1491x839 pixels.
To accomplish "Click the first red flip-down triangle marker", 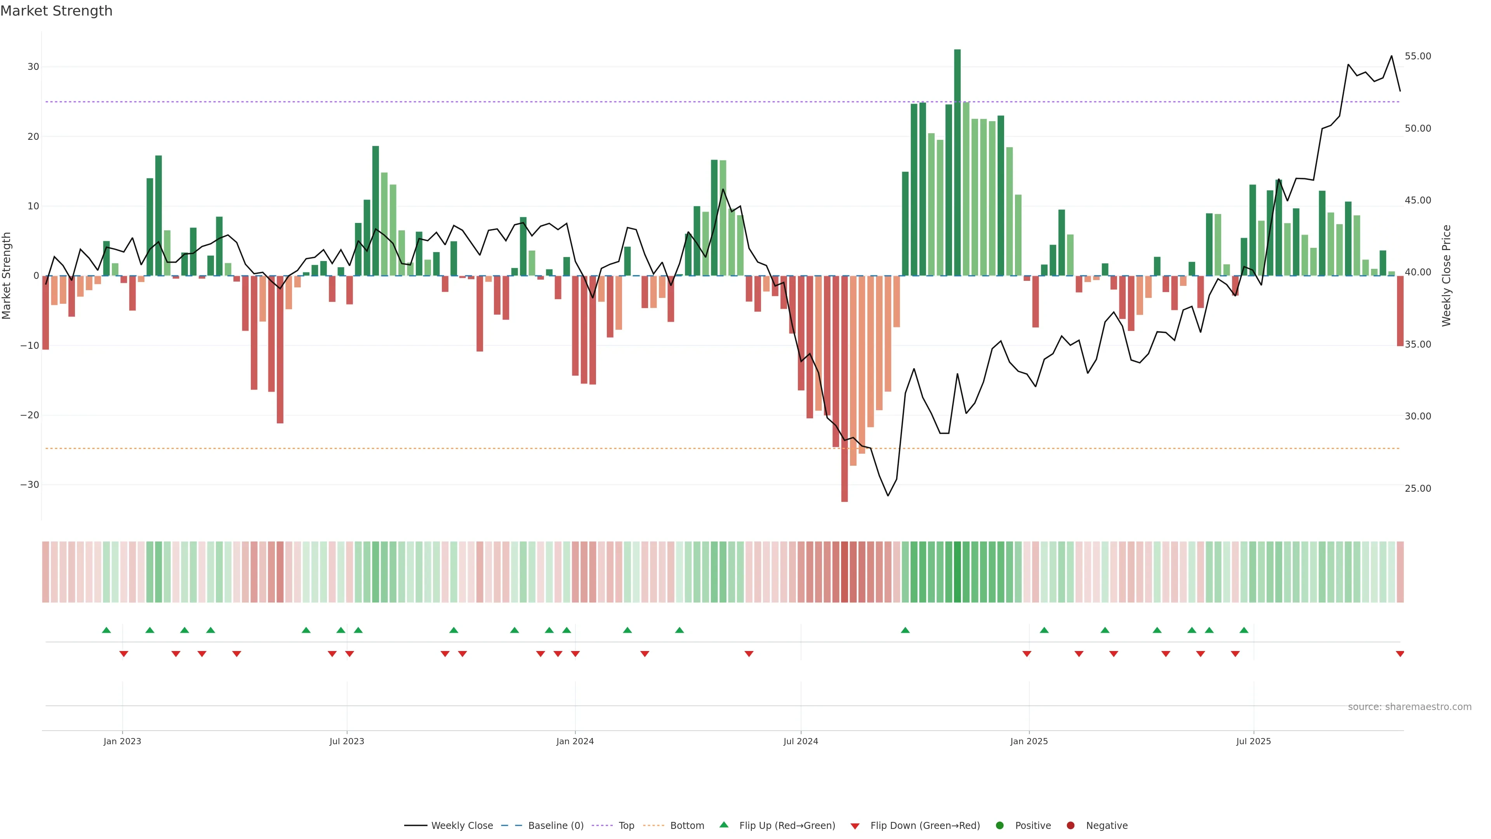I will 123,654.
